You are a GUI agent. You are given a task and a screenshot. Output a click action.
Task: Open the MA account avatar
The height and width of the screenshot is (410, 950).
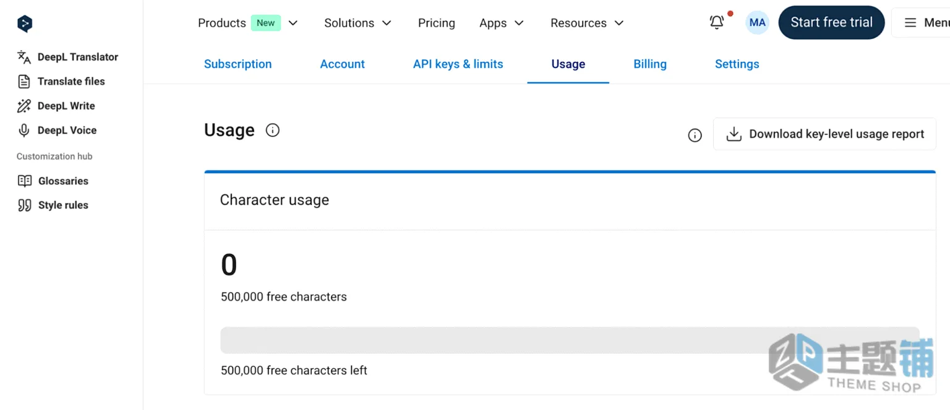[x=757, y=23]
